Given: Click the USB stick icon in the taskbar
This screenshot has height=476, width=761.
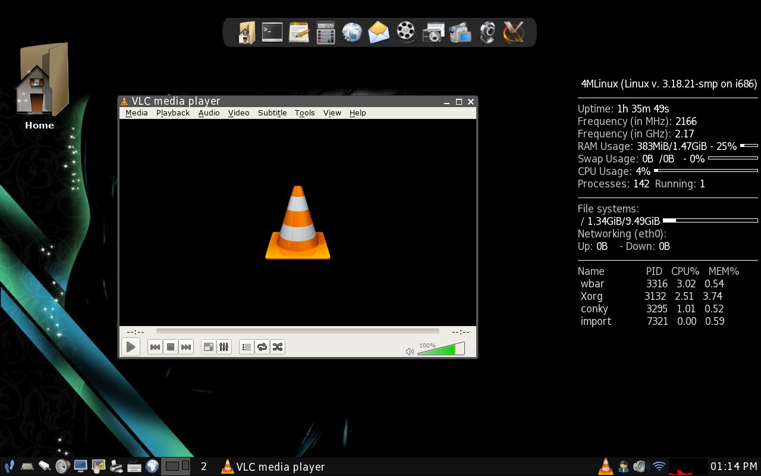Looking at the screenshot, I should (x=45, y=466).
